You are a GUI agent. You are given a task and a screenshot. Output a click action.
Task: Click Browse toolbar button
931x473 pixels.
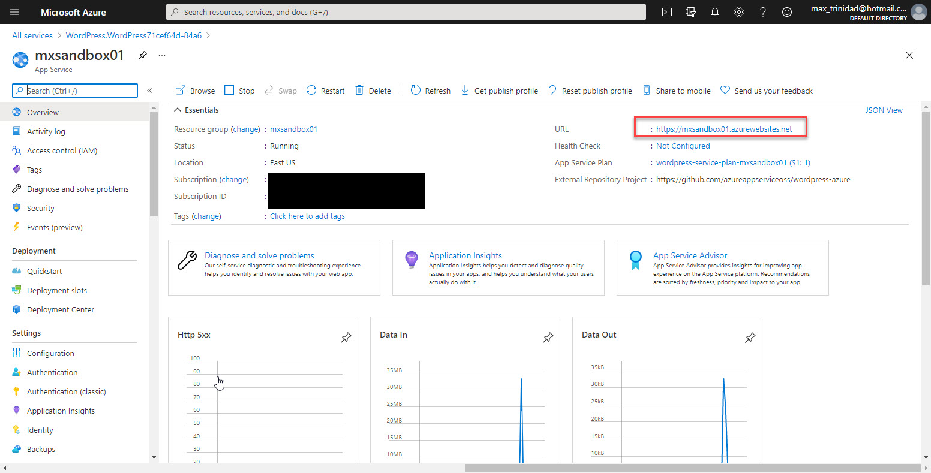(195, 91)
